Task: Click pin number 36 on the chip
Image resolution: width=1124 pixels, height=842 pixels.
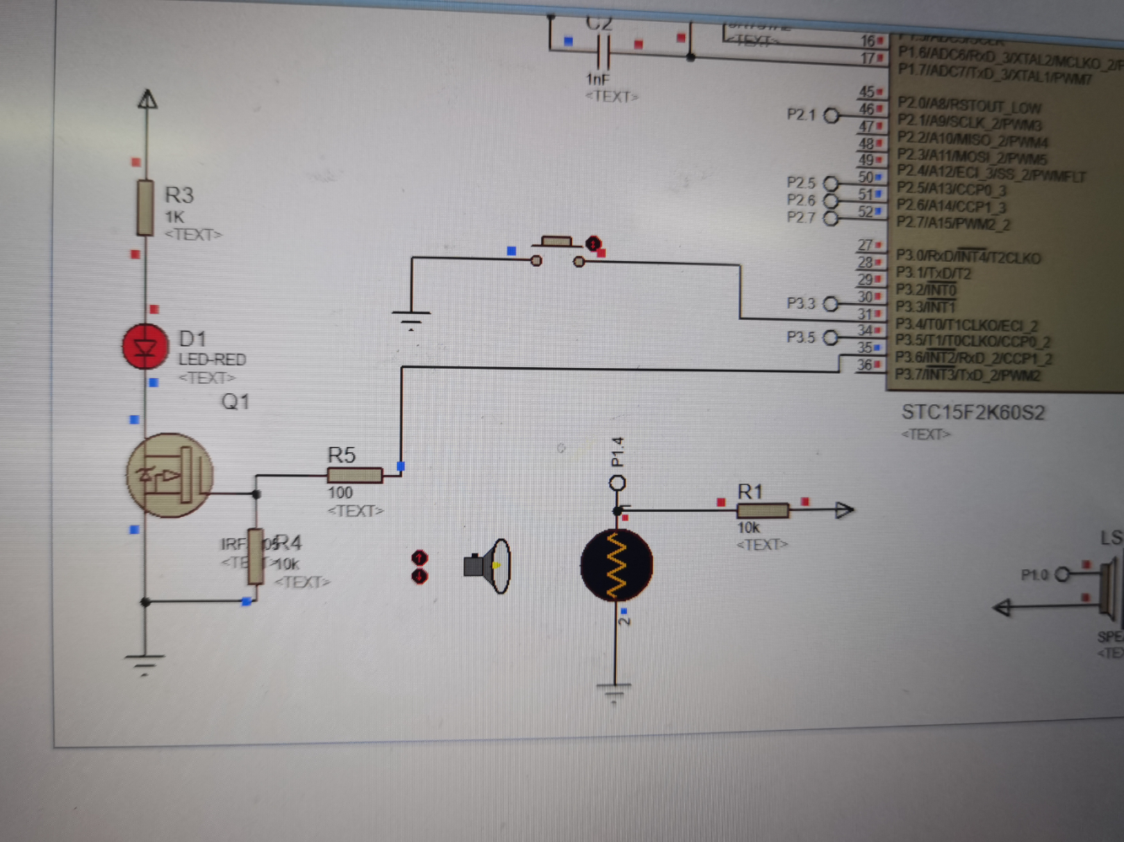Action: (x=864, y=365)
